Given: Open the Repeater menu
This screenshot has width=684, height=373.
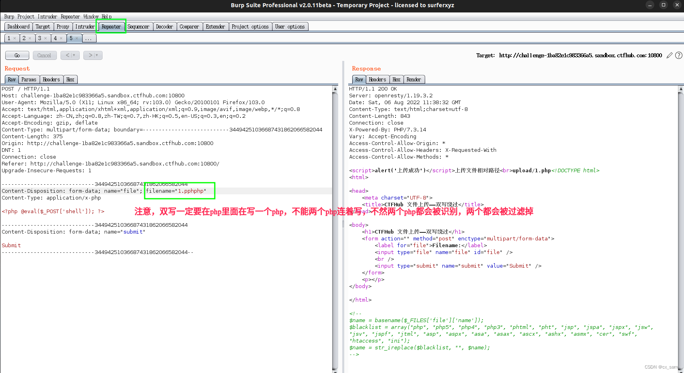Looking at the screenshot, I should [x=70, y=16].
